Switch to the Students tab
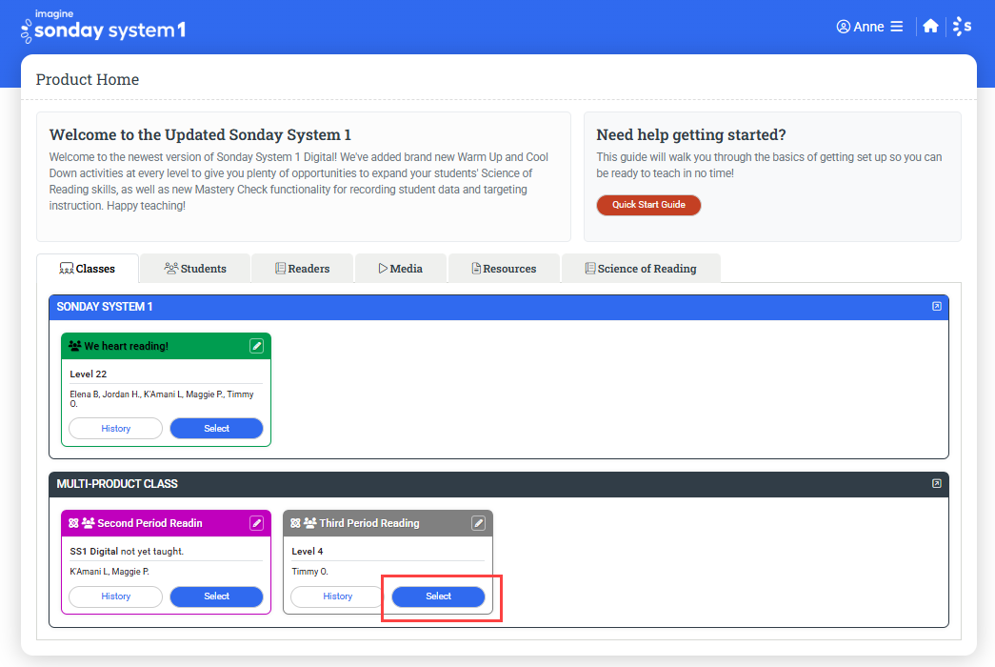This screenshot has height=667, width=995. click(195, 269)
